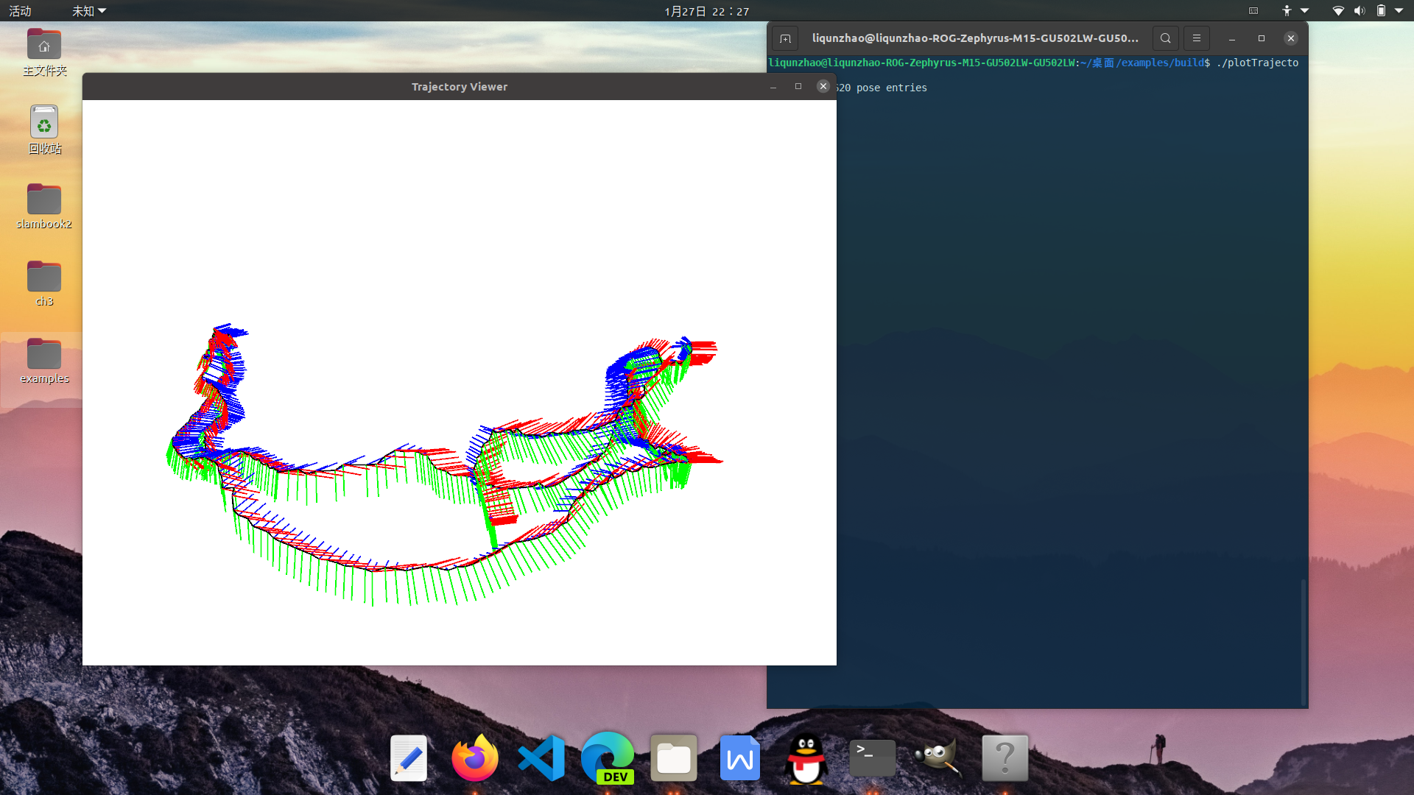This screenshot has width=1414, height=795.
Task: Maximize the Trajectory Viewer window
Action: pos(798,87)
